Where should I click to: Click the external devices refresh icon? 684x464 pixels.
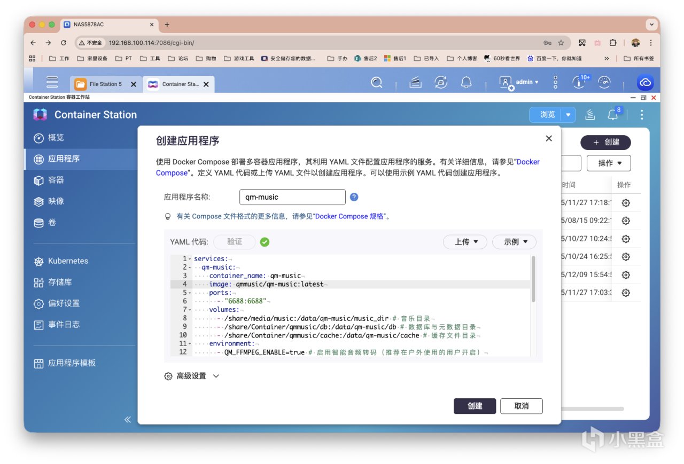[x=441, y=82]
